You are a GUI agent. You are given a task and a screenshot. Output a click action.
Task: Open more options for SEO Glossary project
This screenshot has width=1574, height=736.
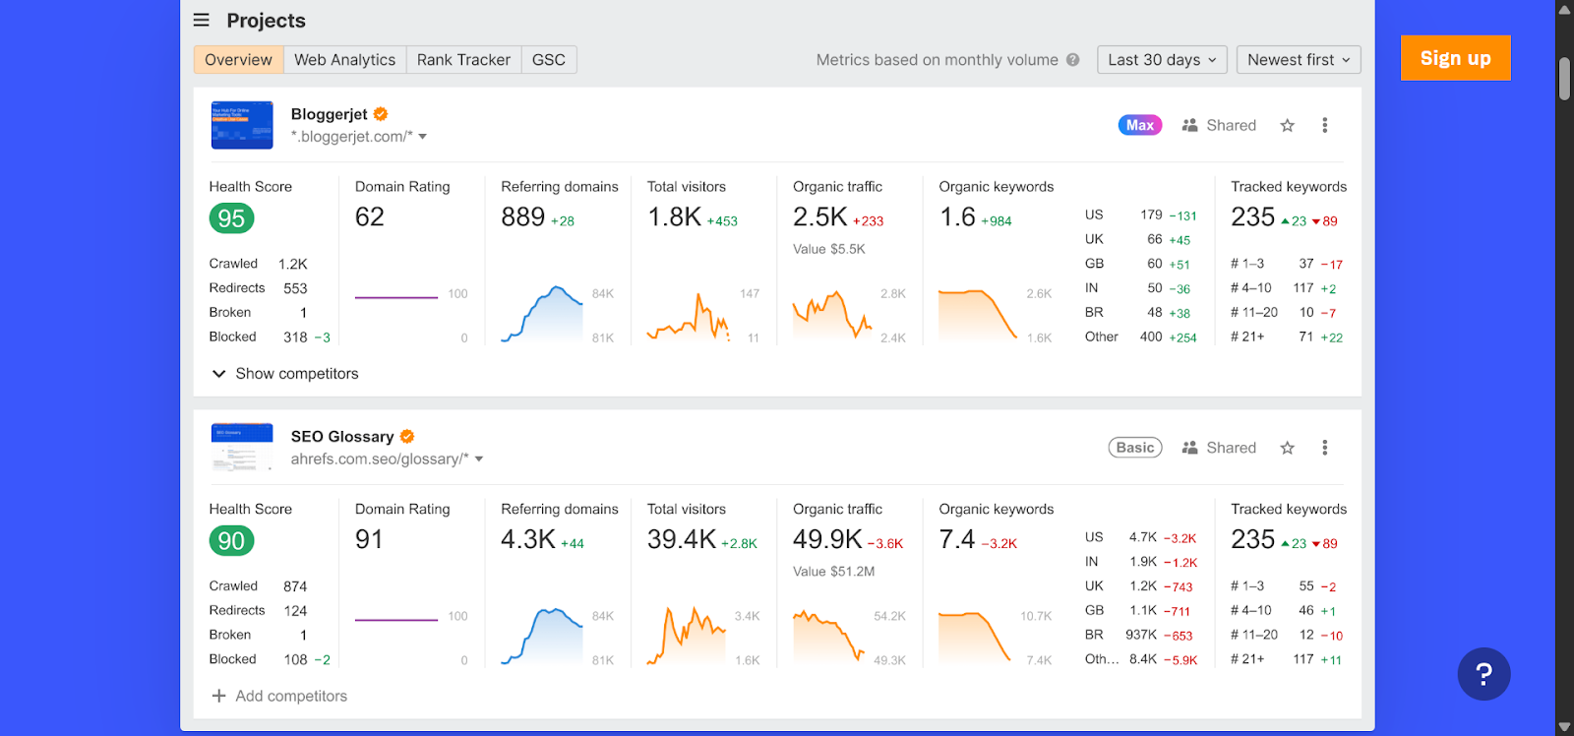coord(1324,449)
